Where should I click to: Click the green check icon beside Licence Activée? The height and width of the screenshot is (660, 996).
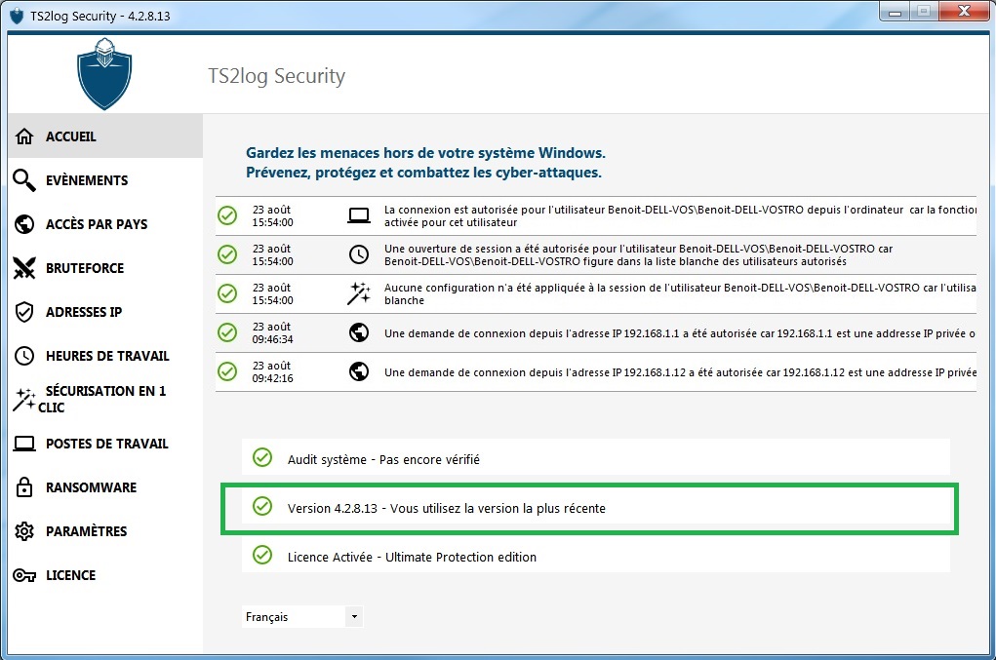262,555
